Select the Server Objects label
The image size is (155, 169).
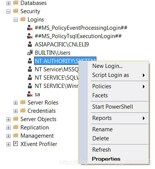[38, 119]
